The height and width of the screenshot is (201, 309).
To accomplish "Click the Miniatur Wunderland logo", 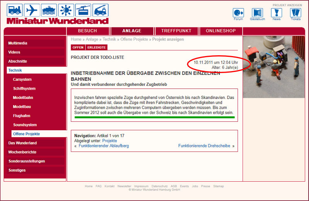I will pyautogui.click(x=58, y=21).
